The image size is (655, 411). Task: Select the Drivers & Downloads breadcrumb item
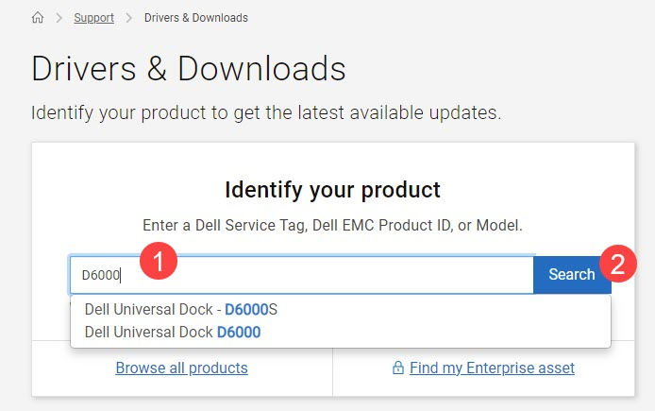[x=196, y=18]
